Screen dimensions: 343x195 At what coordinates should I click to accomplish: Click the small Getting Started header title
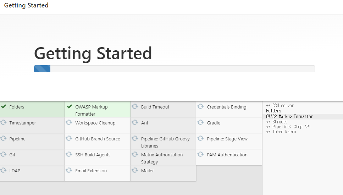tap(26, 5)
